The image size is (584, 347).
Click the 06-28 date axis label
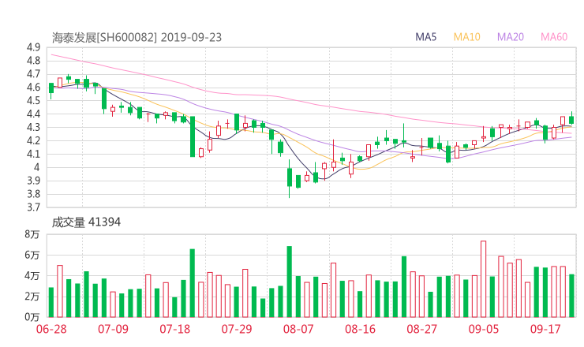51,329
